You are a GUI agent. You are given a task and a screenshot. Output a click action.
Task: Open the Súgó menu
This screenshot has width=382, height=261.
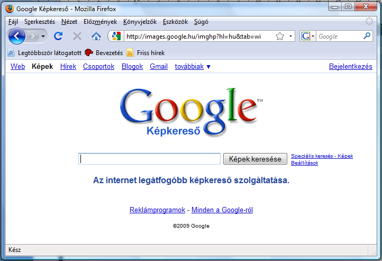tap(201, 22)
